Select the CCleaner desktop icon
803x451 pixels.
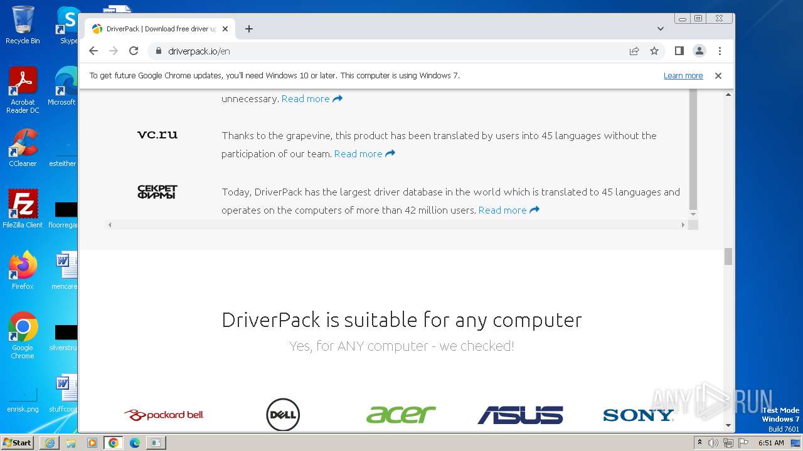[x=23, y=148]
